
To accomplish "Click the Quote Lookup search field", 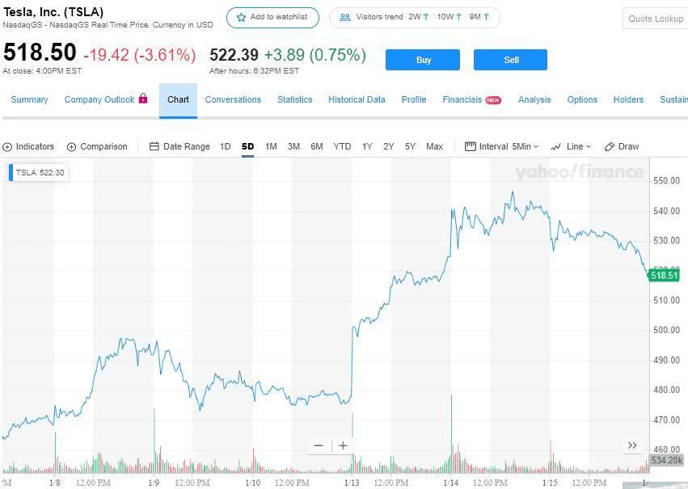I will (x=656, y=19).
